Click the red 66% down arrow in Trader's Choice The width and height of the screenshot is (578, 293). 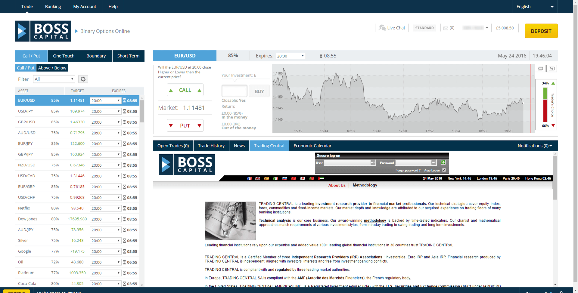pos(553,125)
